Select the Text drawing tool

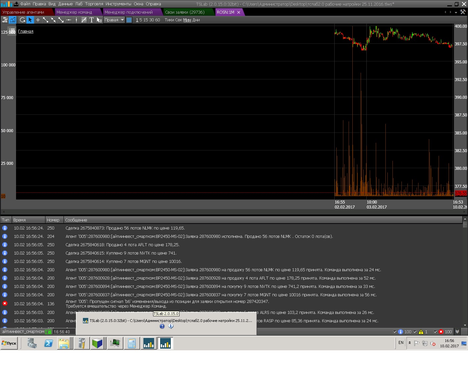point(91,20)
